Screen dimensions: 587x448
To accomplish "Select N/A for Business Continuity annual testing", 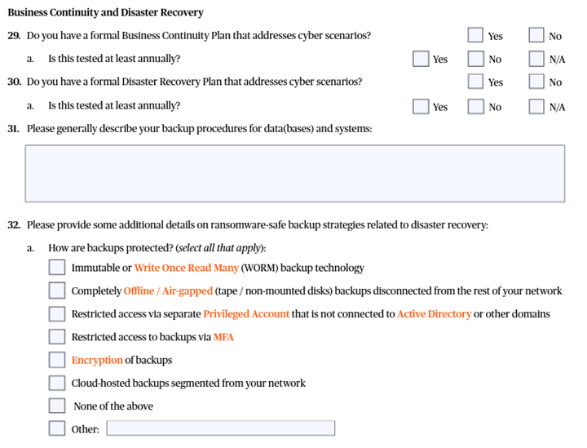I will [536, 59].
